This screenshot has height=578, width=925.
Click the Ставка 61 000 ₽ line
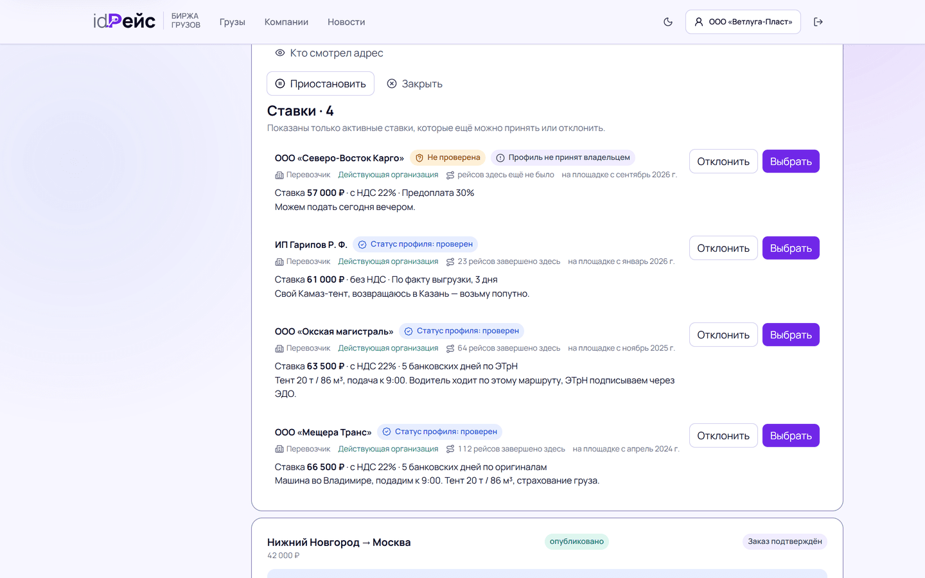(x=386, y=279)
